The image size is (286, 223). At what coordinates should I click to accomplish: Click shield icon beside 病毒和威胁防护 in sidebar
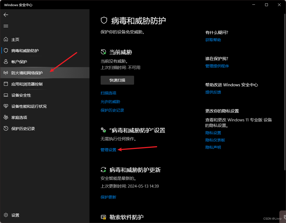(x=6, y=50)
